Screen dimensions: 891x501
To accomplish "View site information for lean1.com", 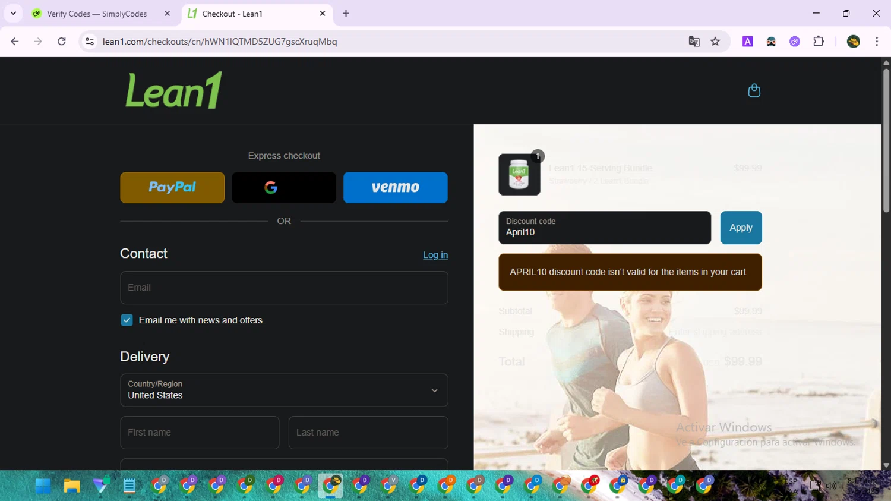I will tap(90, 42).
